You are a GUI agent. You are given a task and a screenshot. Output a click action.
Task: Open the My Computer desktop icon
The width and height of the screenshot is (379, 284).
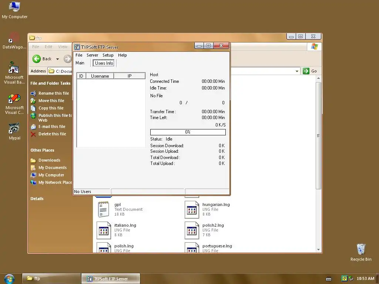click(x=14, y=10)
